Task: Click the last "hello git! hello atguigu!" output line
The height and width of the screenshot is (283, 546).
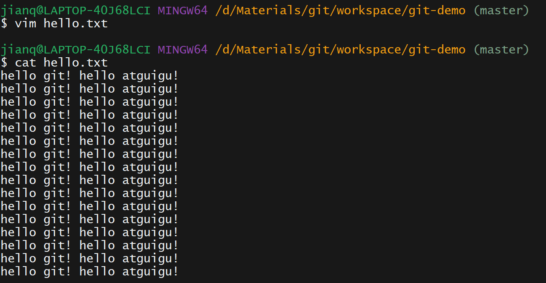Action: [89, 271]
